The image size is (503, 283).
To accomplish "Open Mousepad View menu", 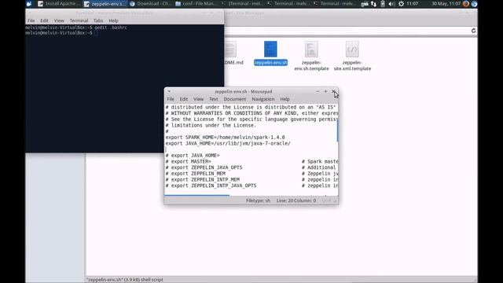I will (198, 99).
